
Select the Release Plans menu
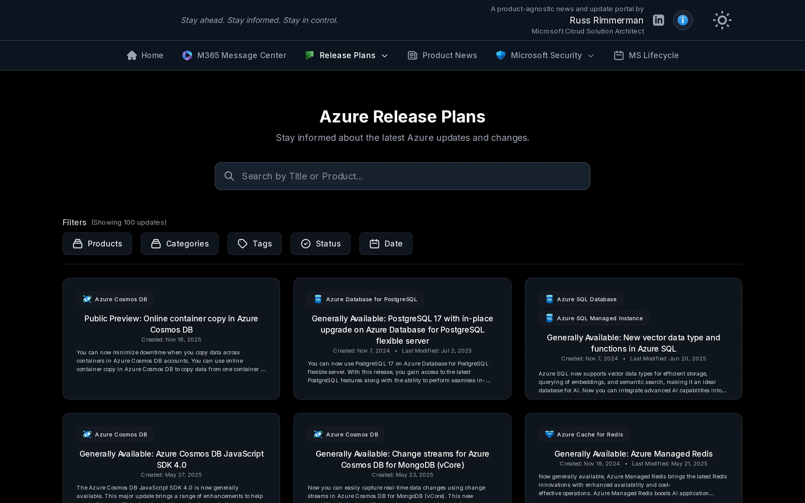[347, 55]
